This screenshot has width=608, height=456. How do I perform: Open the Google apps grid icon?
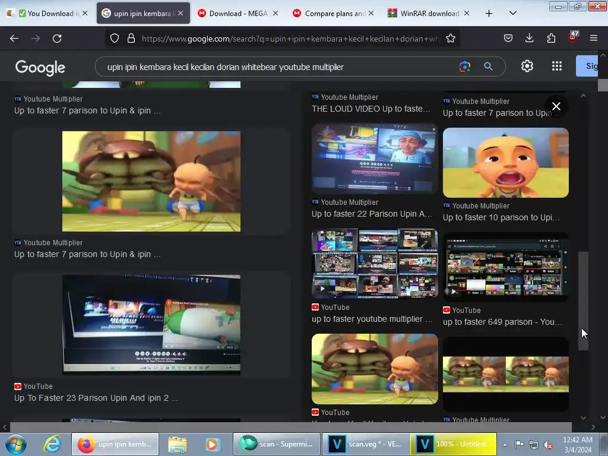pyautogui.click(x=557, y=66)
